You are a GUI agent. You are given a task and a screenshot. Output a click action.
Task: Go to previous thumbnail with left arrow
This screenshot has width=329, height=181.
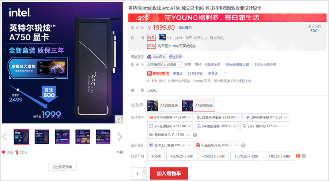click(x=5, y=137)
